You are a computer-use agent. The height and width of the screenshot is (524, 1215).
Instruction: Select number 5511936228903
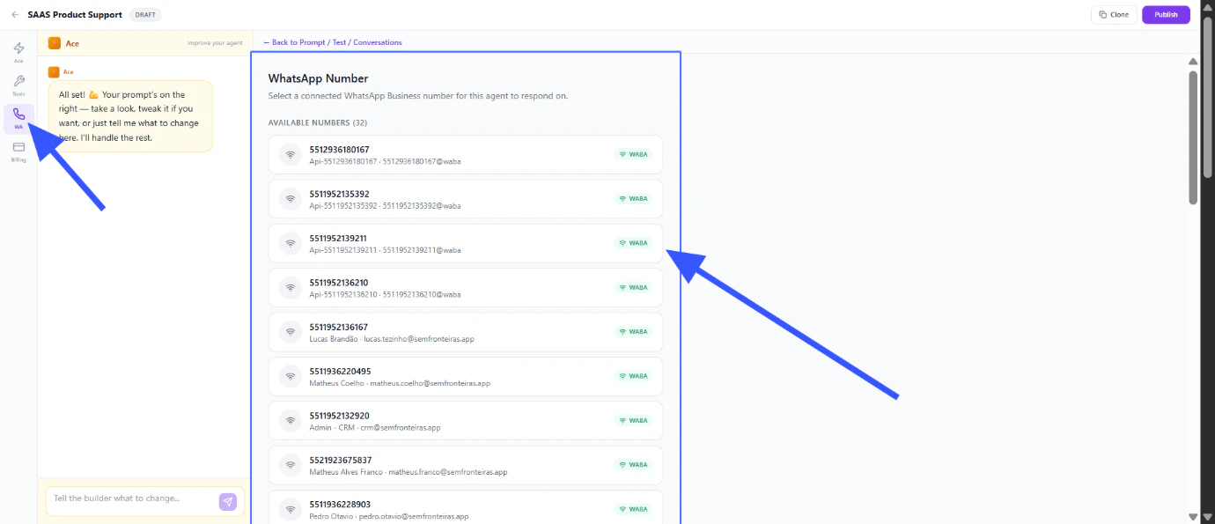pos(466,509)
